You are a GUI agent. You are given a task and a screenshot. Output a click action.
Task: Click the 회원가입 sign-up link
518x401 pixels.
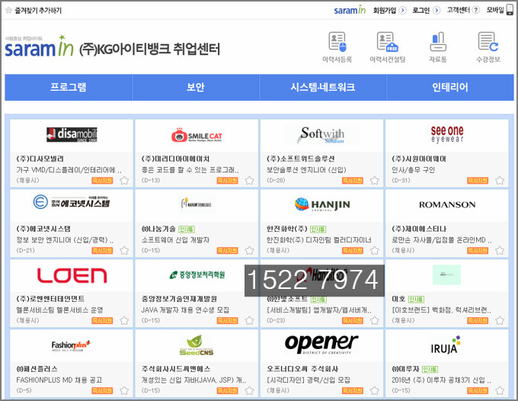tap(385, 10)
